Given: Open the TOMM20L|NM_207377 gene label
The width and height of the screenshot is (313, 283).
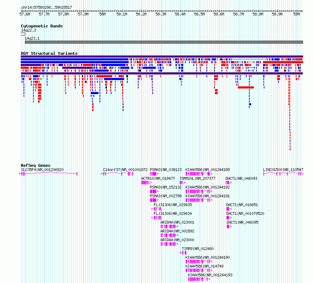Looking at the screenshot, I should point(197,179).
